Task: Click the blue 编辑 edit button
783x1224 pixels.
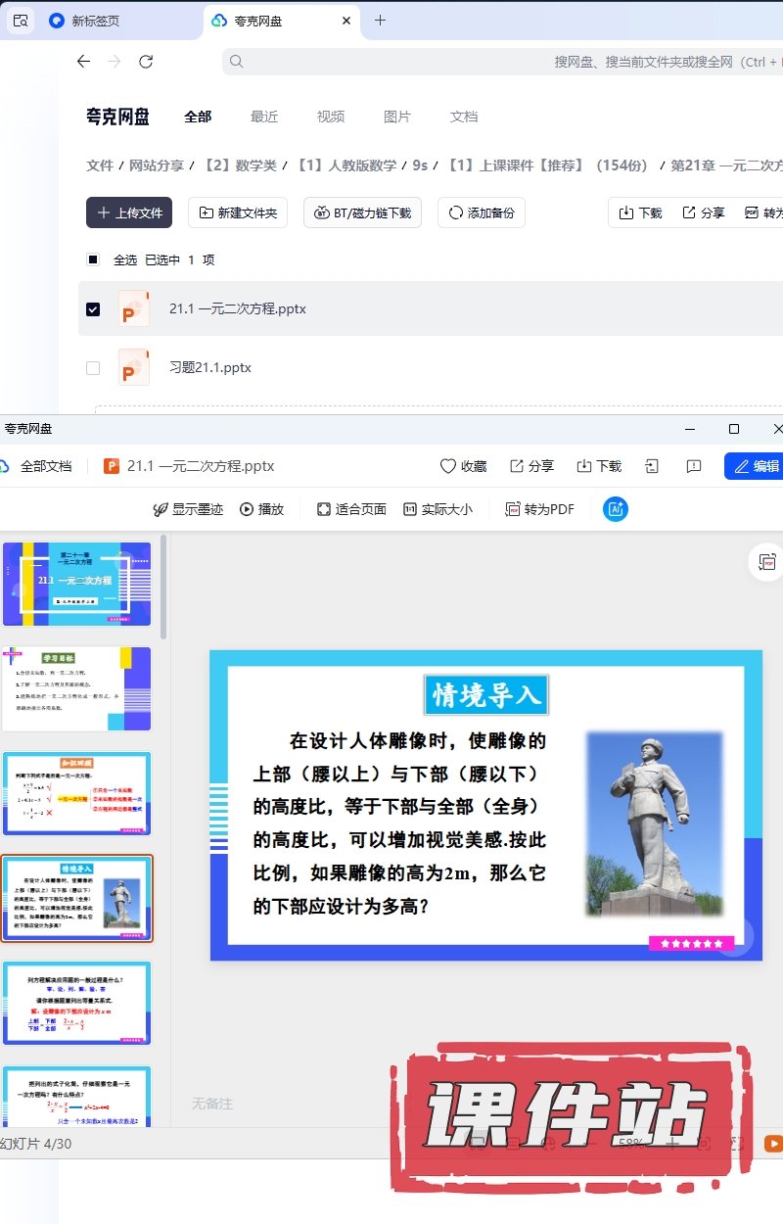Action: [756, 466]
